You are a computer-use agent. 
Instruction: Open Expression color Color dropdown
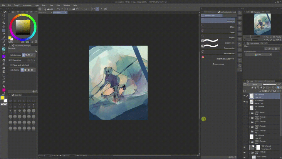tap(258, 55)
